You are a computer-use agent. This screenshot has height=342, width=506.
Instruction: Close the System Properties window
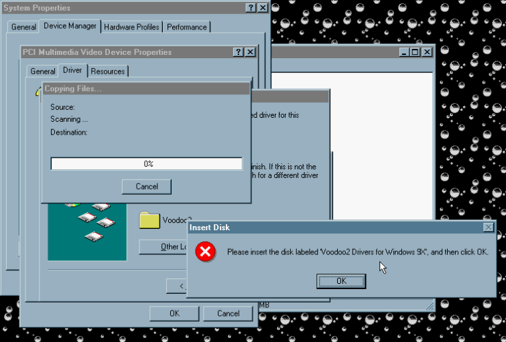click(263, 8)
